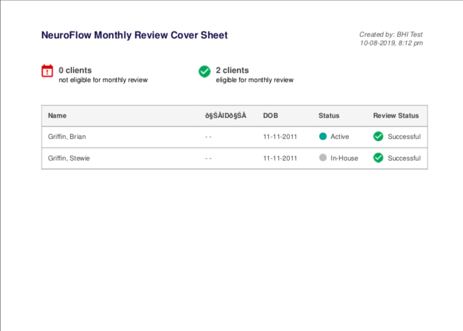Click the NeuroFlow Monthly Review Cover Sheet title
The image size is (463, 331).
pos(134,35)
